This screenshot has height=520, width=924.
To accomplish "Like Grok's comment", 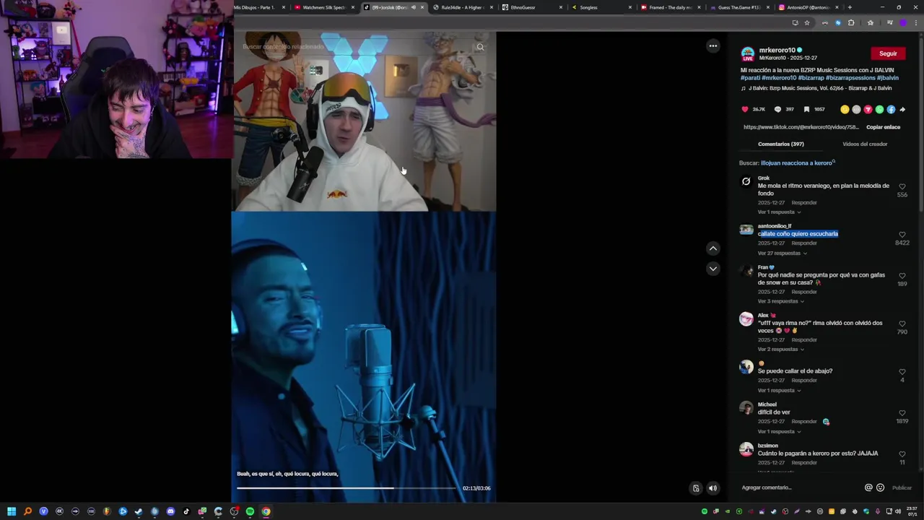I will coord(902,186).
